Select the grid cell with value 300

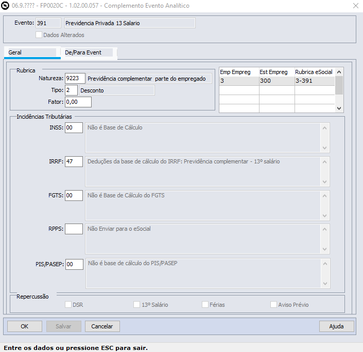(x=277, y=81)
